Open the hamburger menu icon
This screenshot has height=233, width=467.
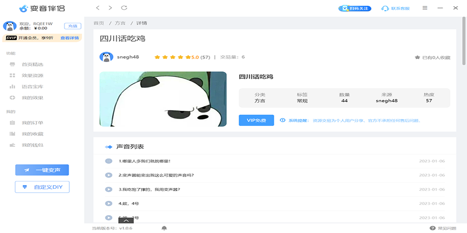(425, 8)
